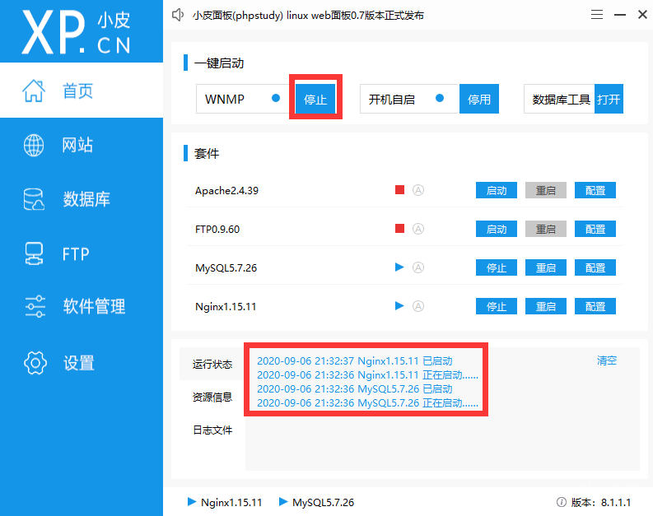Click 重启 for FTP0.9.60
Viewport: 653px width, 516px height.
[x=546, y=229]
